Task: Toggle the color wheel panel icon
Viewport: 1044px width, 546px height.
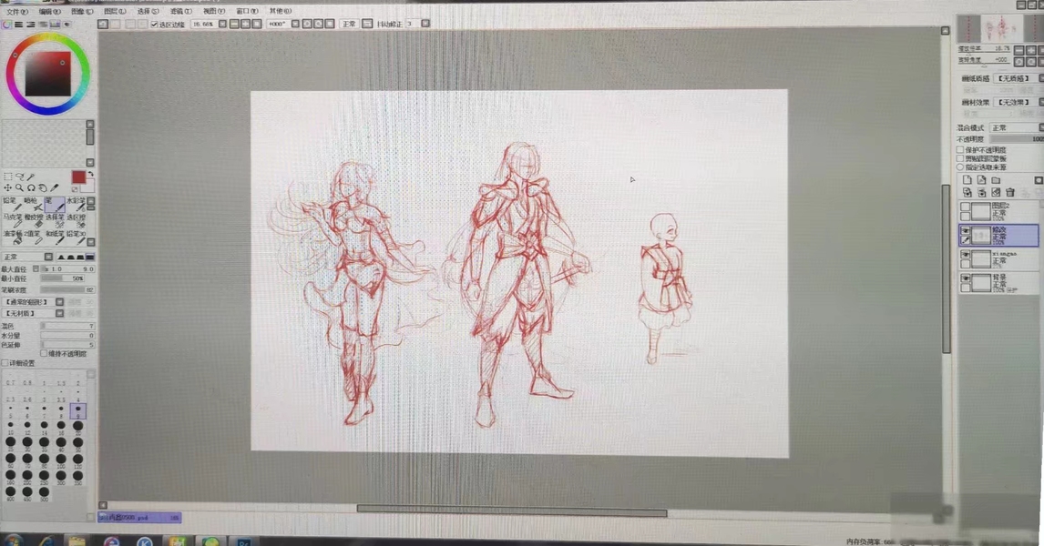Action: (6, 24)
